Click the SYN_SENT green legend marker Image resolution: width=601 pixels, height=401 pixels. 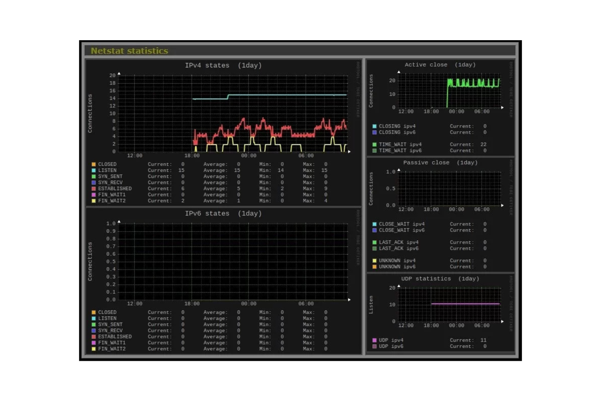(x=94, y=176)
